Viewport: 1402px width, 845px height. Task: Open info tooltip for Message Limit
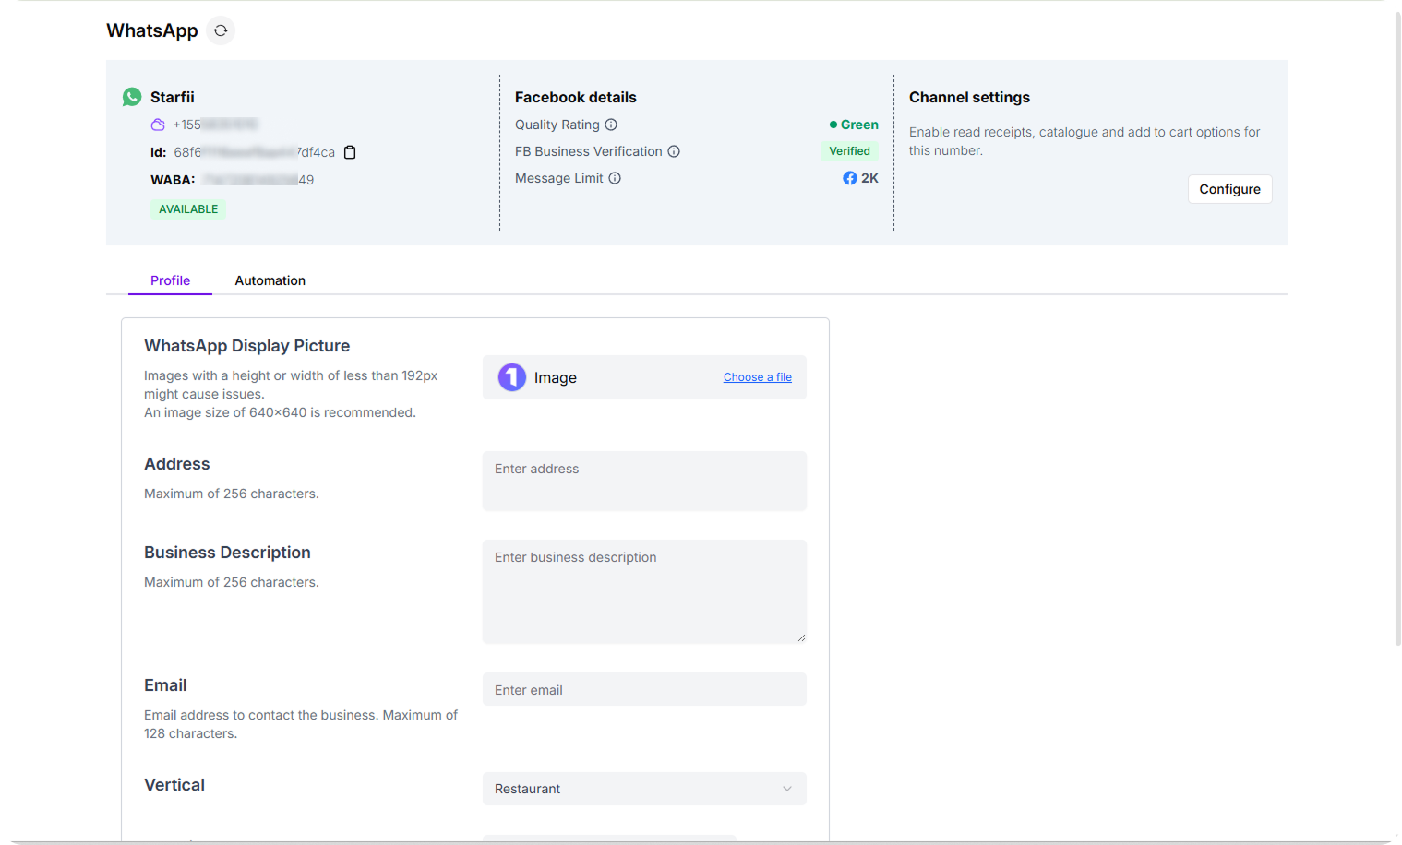click(615, 178)
